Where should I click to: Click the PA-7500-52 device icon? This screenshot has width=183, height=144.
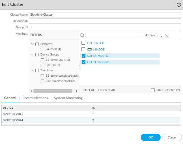[x=89, y=62]
